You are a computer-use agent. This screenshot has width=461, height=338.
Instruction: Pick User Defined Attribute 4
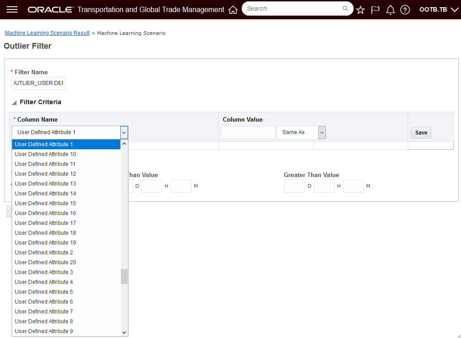tap(66, 282)
